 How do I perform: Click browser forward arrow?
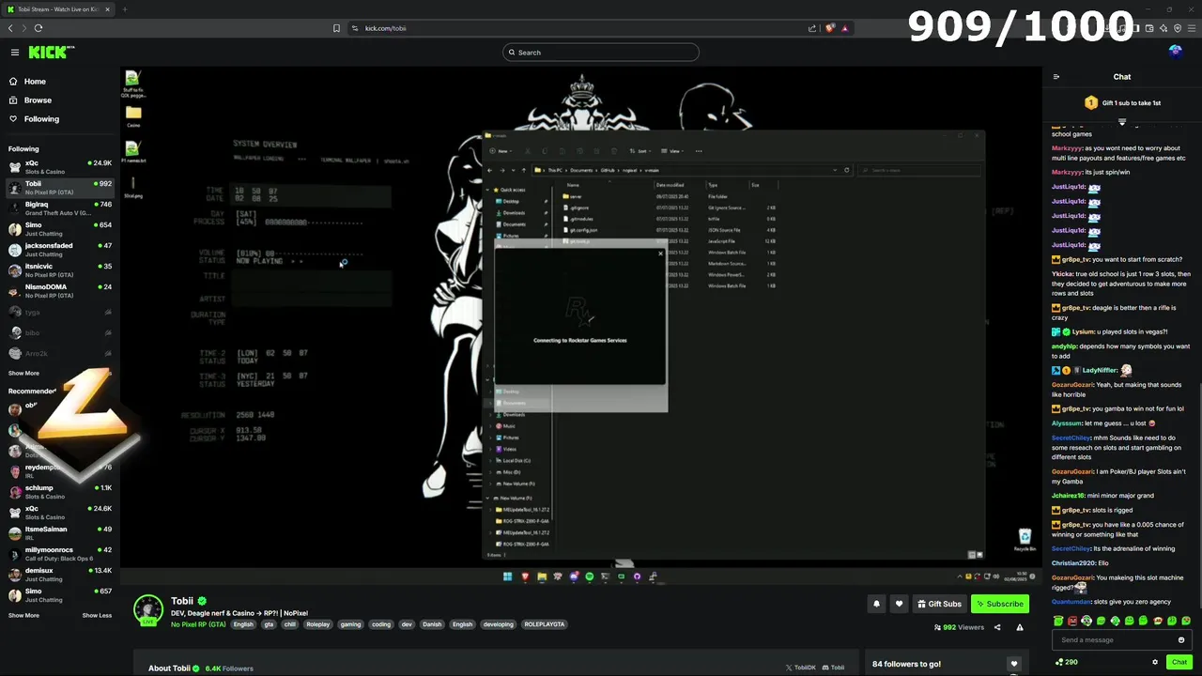pyautogui.click(x=23, y=28)
